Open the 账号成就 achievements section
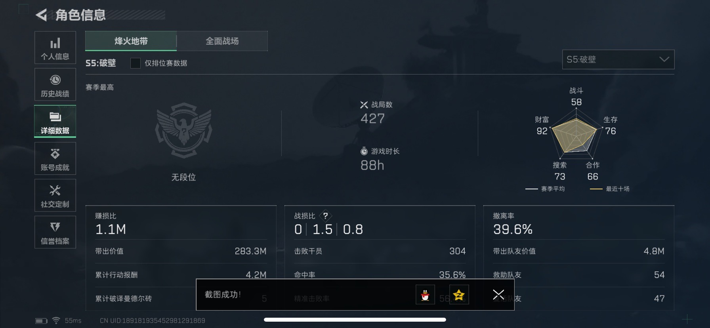Image resolution: width=710 pixels, height=328 pixels. [55, 158]
